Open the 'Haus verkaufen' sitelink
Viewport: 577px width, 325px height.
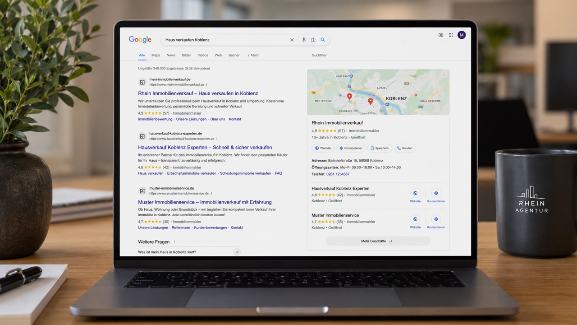point(151,173)
